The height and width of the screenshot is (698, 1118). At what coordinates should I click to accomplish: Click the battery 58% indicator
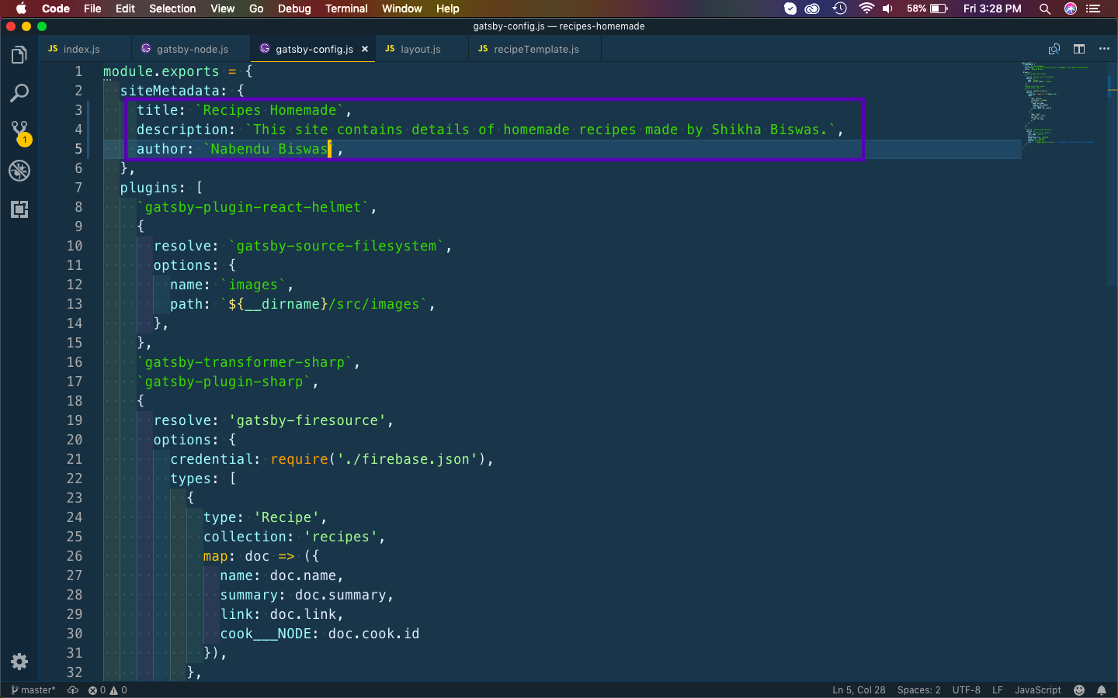927,9
